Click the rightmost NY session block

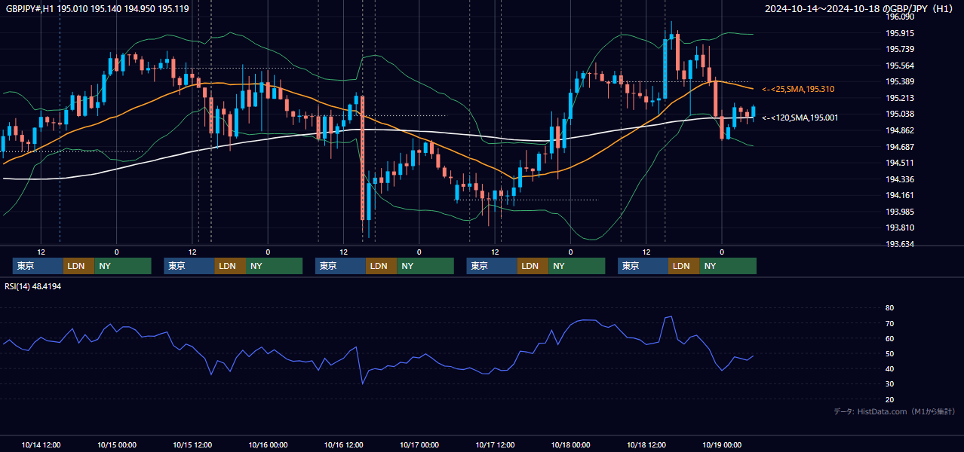pyautogui.click(x=728, y=266)
